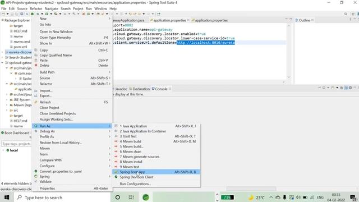Choose 2 Java Application In Container

tap(156, 131)
